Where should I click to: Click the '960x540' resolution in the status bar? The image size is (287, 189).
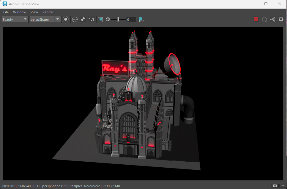pyautogui.click(x=24, y=186)
